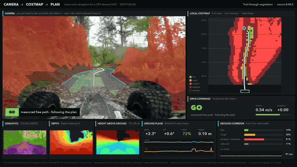Click 'RANSAC fit every frame' subtitle
Screen dimensions: 297x167
[177, 123]
